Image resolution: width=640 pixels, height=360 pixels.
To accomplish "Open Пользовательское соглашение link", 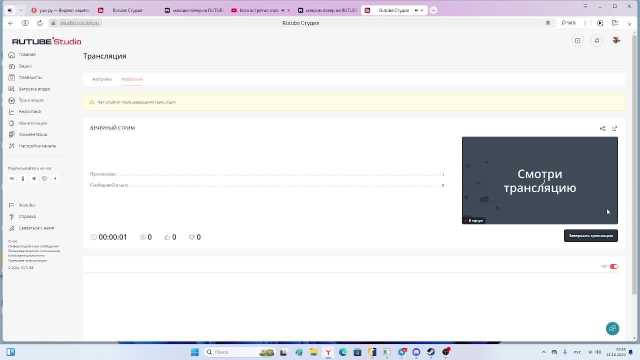I will point(34,251).
